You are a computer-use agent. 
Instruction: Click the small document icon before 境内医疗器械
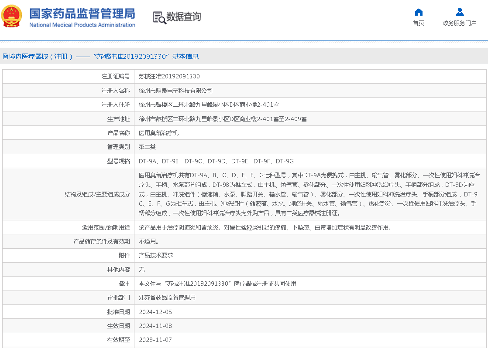pos(5,57)
